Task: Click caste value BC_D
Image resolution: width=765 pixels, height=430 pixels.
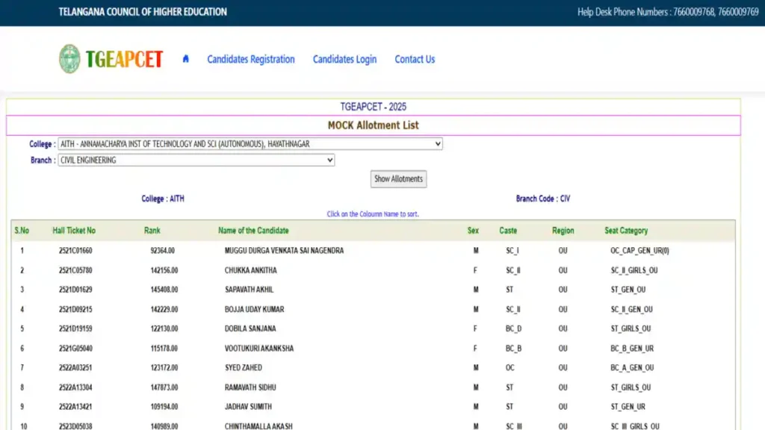Action: click(513, 328)
